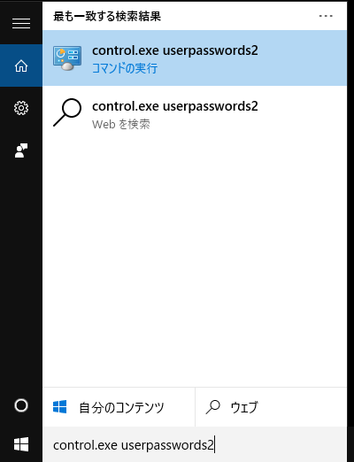The height and width of the screenshot is (462, 354).
Task: Click the magnifier icon beside the web search result
Action: click(67, 112)
